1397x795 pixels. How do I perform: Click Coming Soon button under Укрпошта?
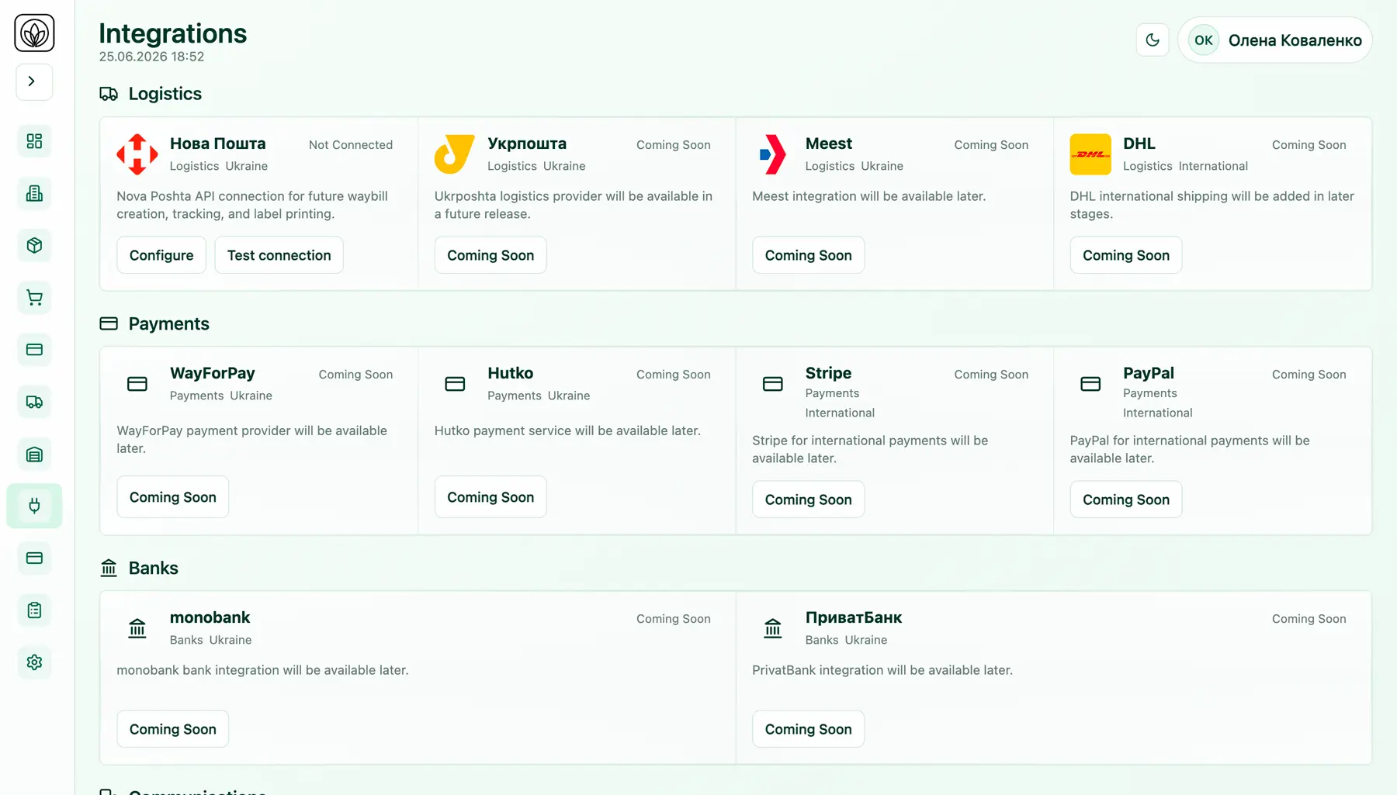pos(491,255)
